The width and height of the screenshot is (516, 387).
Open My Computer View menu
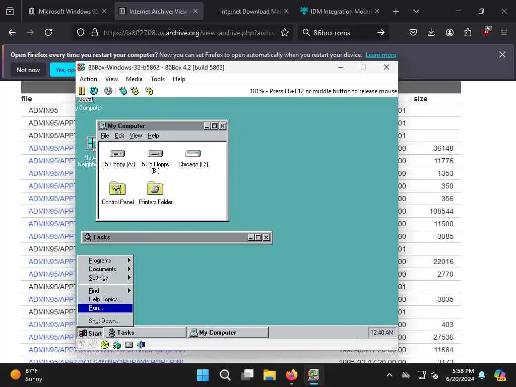pyautogui.click(x=136, y=136)
